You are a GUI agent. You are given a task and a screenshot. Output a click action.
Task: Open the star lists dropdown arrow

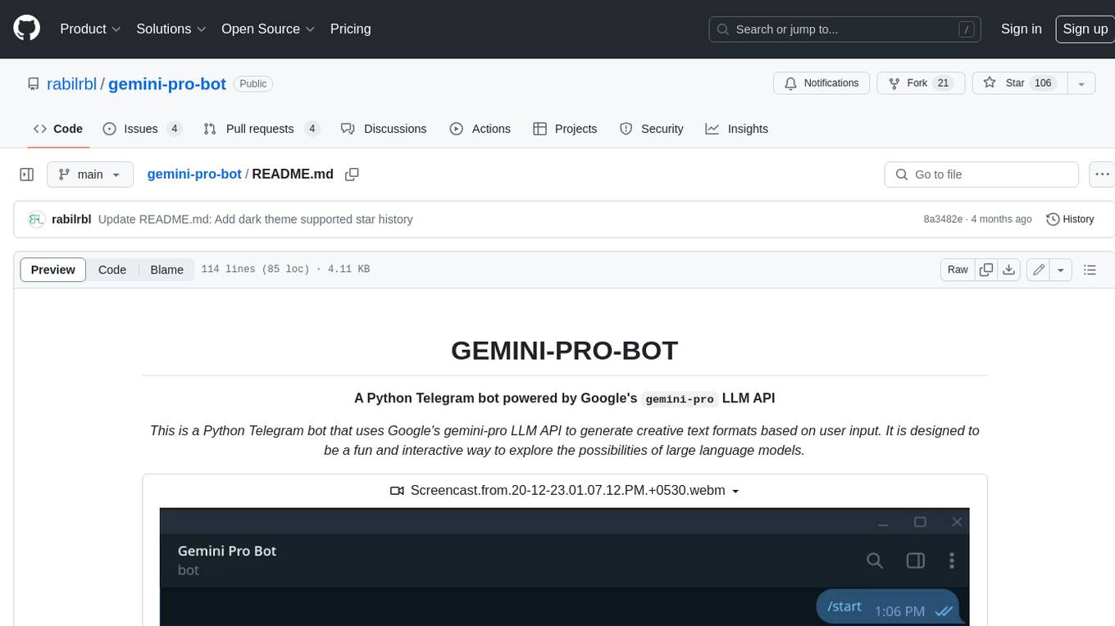pos(1081,83)
